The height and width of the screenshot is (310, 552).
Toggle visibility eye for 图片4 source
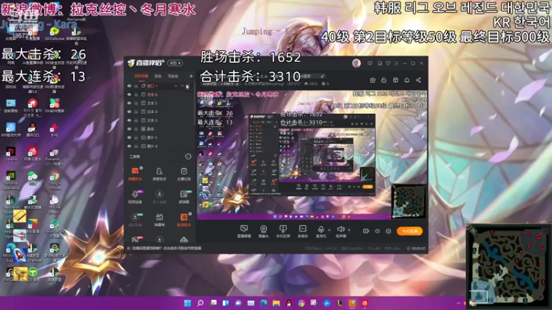(129, 146)
